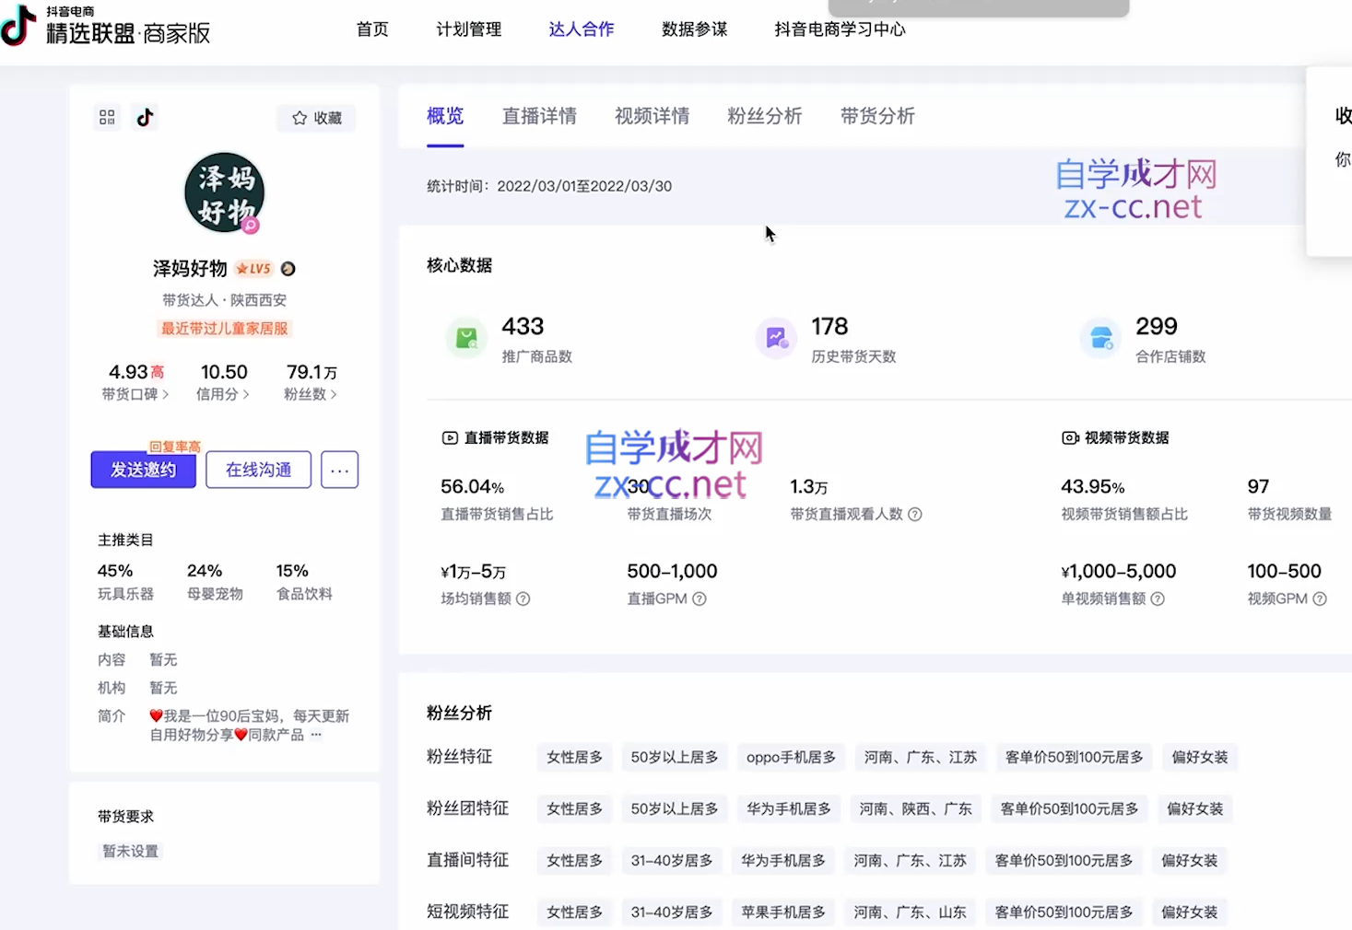The image size is (1352, 930).
Task: Click the 暂未设置 tag under 带货要求
Action: [130, 852]
